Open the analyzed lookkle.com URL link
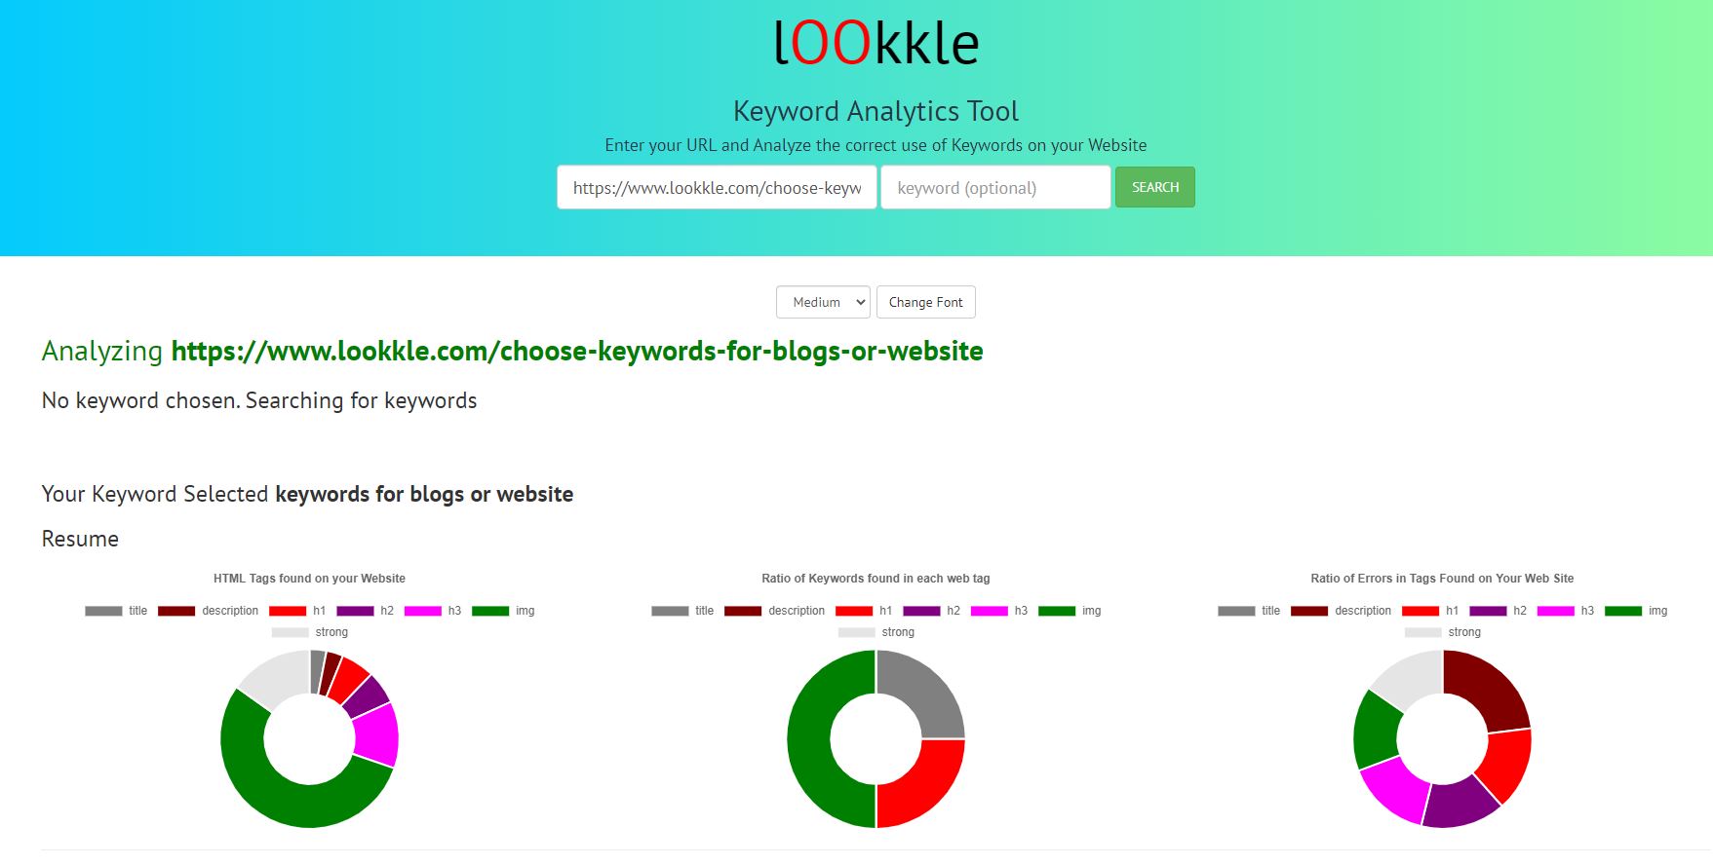 pyautogui.click(x=577, y=351)
